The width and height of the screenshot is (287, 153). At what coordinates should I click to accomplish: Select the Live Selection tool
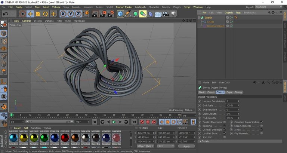click(22, 14)
